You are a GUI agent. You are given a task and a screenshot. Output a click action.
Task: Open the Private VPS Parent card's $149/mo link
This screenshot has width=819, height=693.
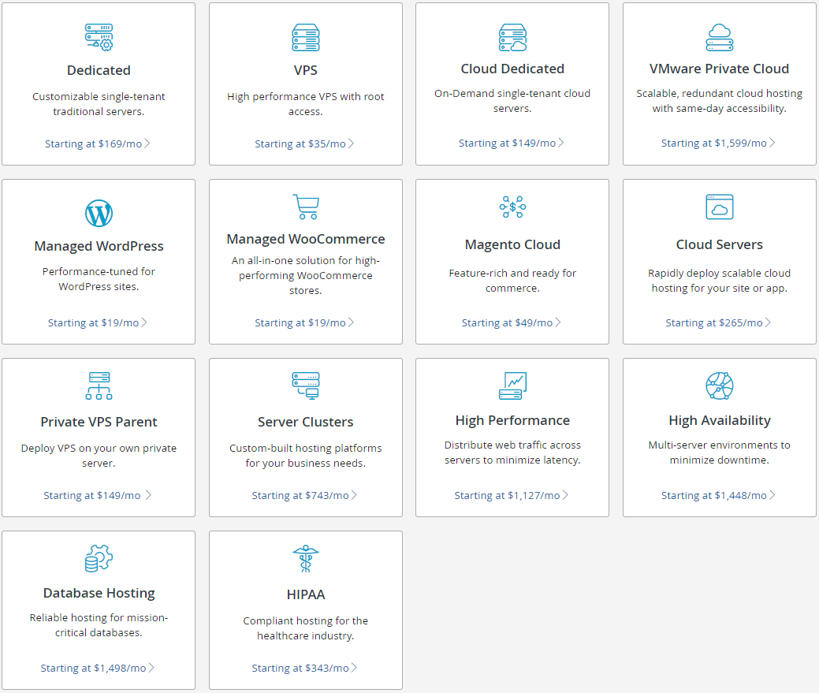[98, 495]
